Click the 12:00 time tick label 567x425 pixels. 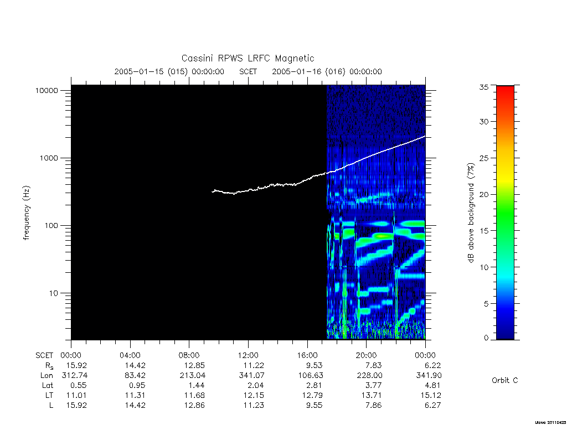[x=248, y=355]
